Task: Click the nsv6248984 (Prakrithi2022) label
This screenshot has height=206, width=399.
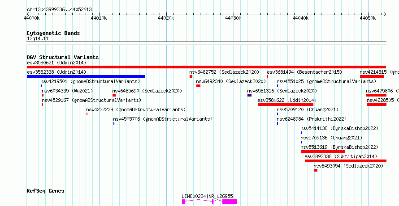Action: pos(312,119)
